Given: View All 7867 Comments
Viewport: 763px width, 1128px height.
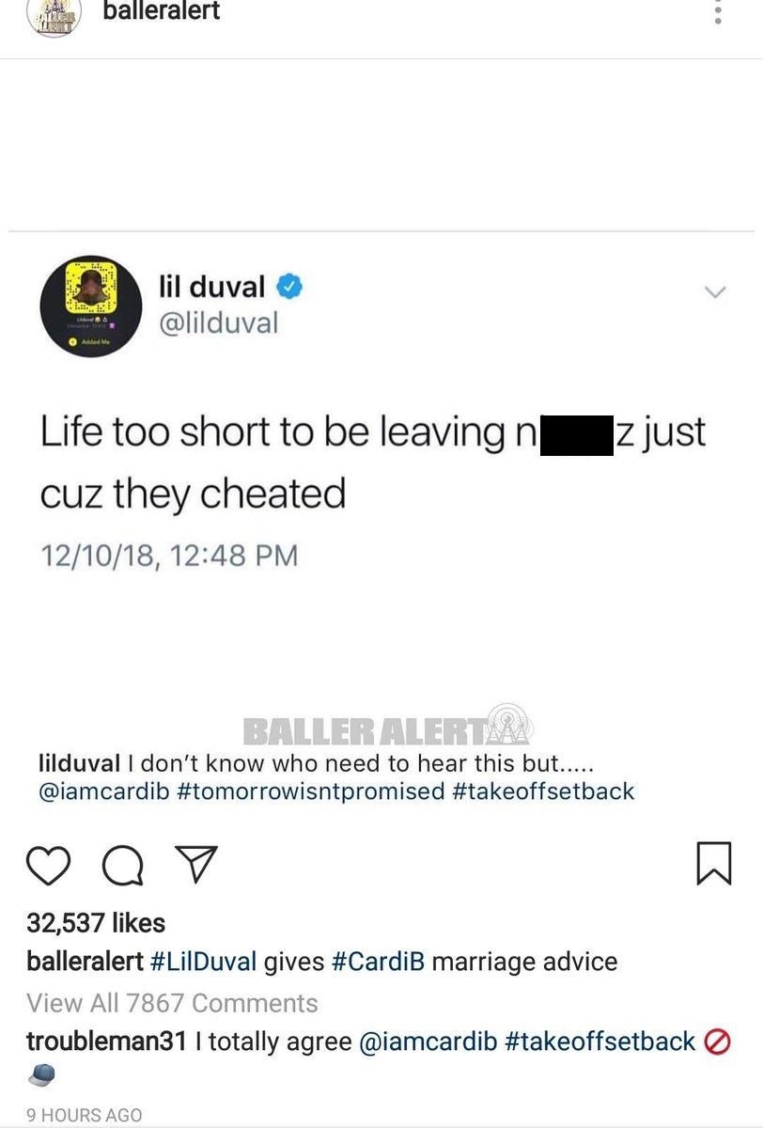Looking at the screenshot, I should (172, 1003).
